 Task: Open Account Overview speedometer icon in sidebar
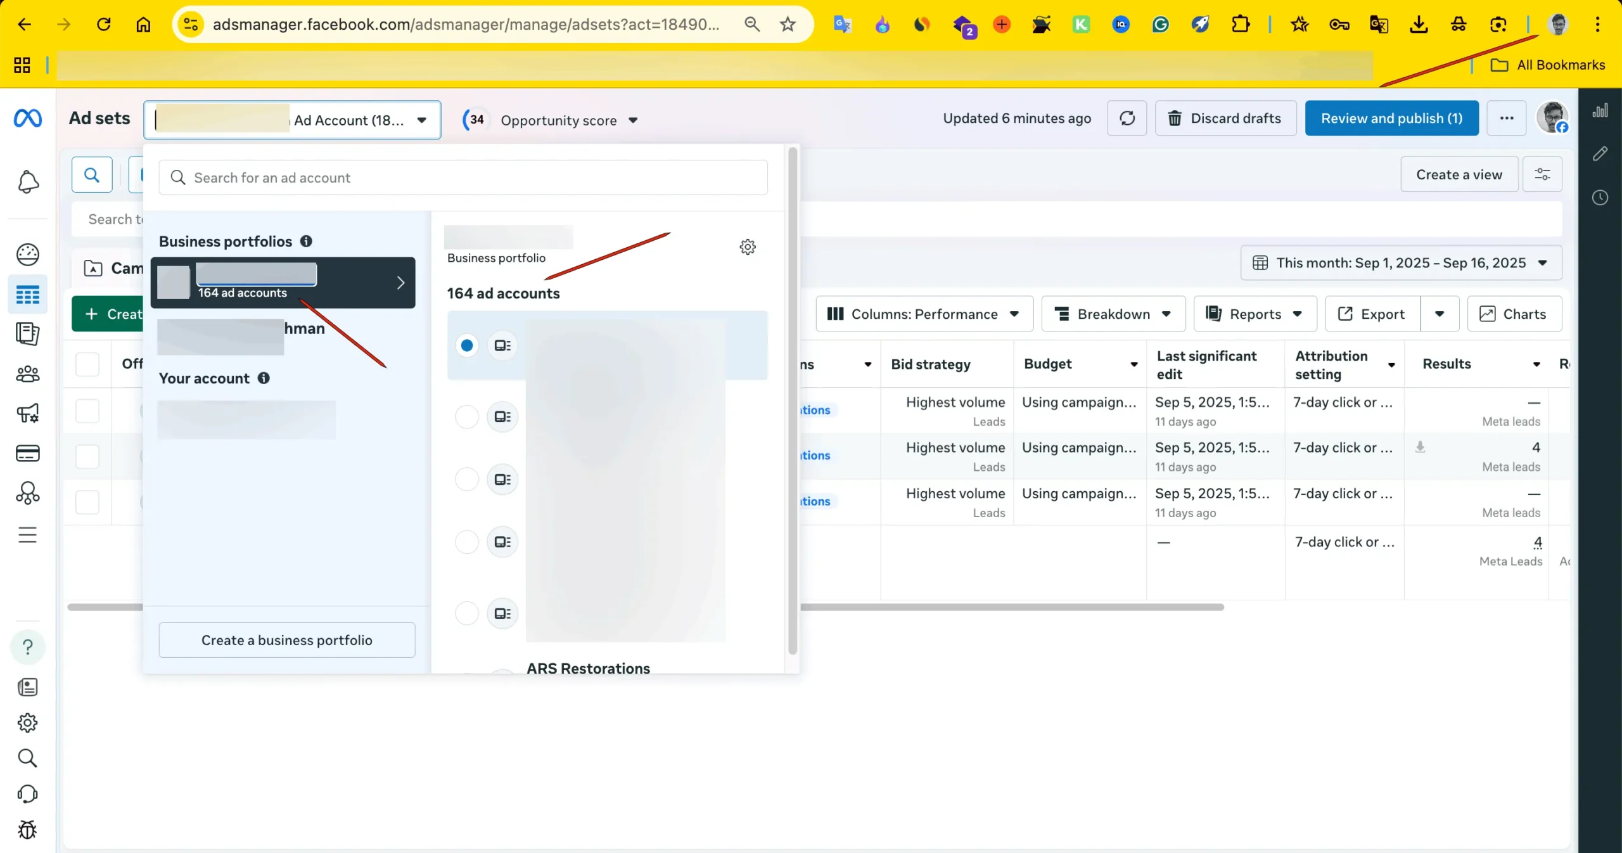click(27, 253)
